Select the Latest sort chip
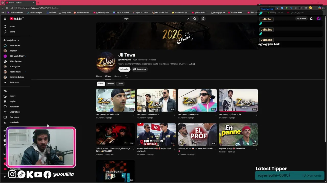The image size is (327, 183). point(101,84)
